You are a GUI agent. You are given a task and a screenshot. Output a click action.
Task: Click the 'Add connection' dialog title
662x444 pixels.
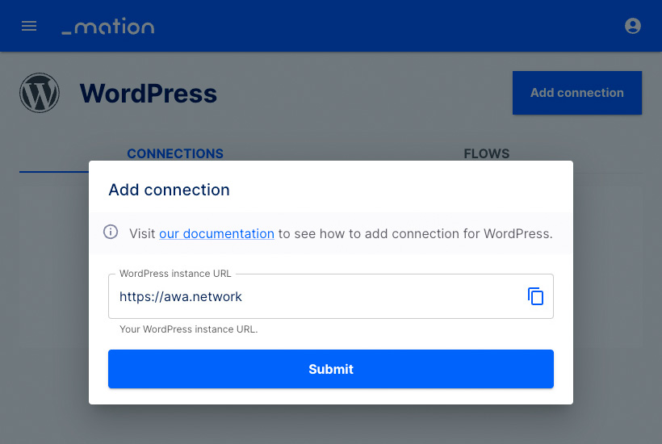[169, 190]
